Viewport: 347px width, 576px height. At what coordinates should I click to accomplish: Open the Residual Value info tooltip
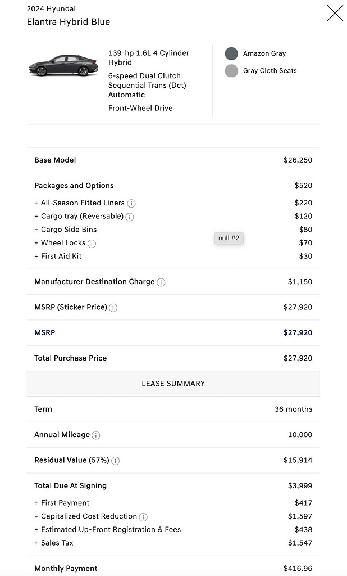click(115, 461)
